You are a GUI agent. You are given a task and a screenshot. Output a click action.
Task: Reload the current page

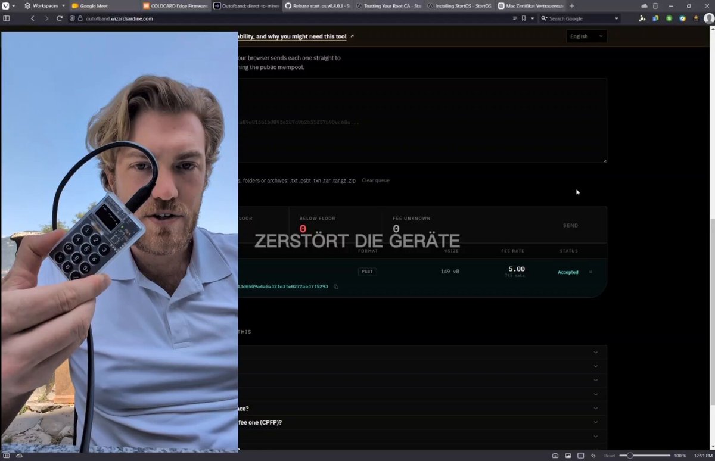click(60, 18)
